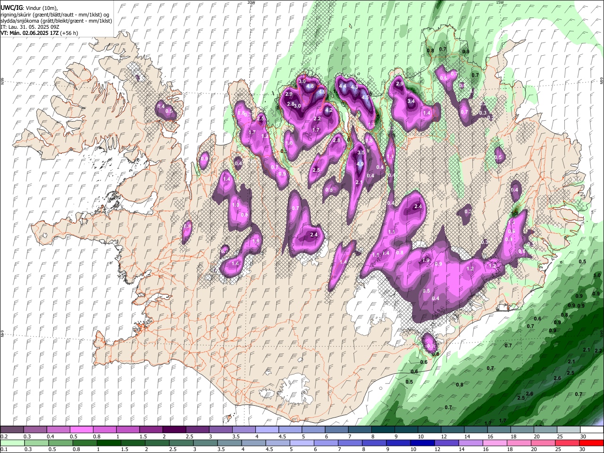
Task: Click the 15W longitude label
Action: (x=500, y=2)
